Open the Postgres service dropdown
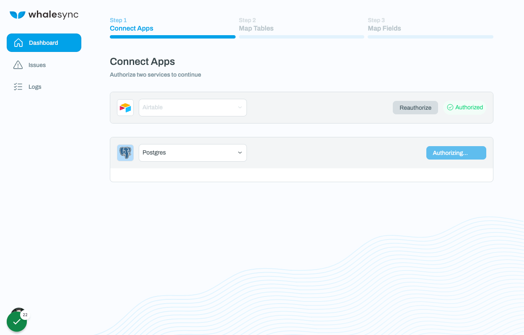Viewport: 524px width, 335px height. pos(192,152)
